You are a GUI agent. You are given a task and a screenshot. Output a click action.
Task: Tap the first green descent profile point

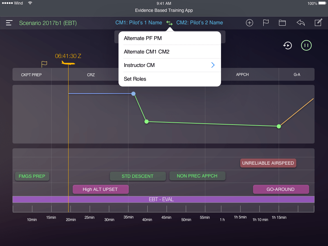[x=147, y=121]
